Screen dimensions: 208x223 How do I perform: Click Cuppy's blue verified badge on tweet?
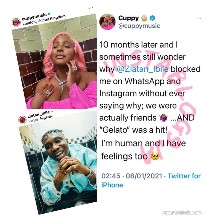click(x=152, y=18)
